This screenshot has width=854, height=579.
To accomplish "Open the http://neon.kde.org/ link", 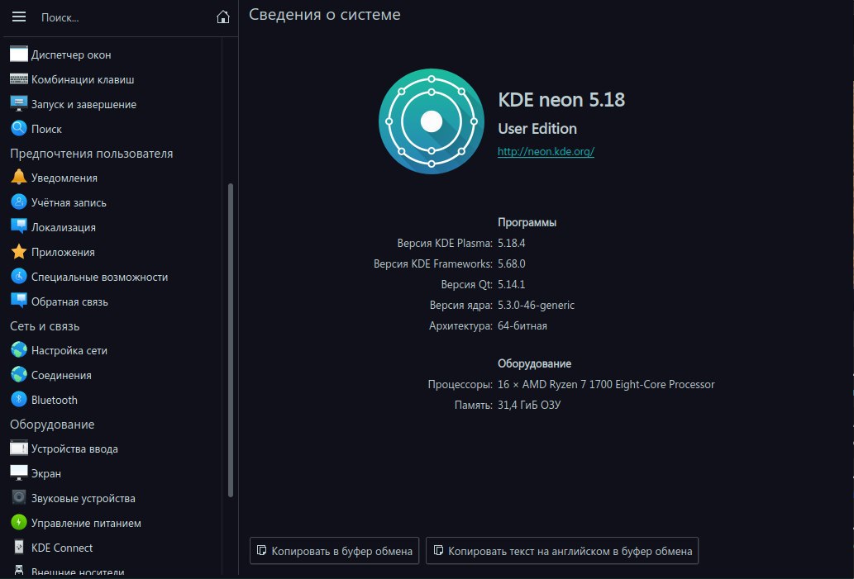I will click(546, 151).
